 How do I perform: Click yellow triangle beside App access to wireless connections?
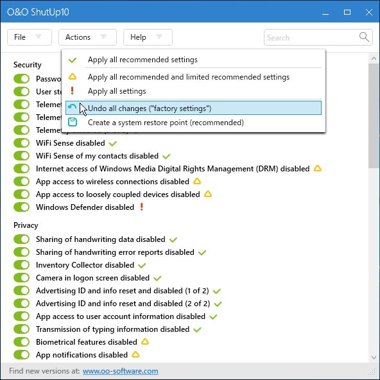tap(197, 181)
